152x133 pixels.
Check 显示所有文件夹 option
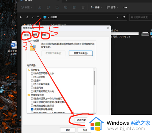coord(32,84)
